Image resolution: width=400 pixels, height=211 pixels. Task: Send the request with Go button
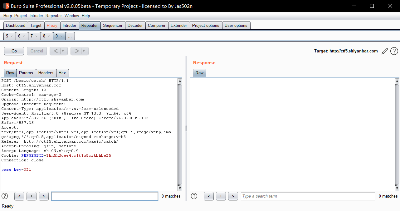(14, 51)
